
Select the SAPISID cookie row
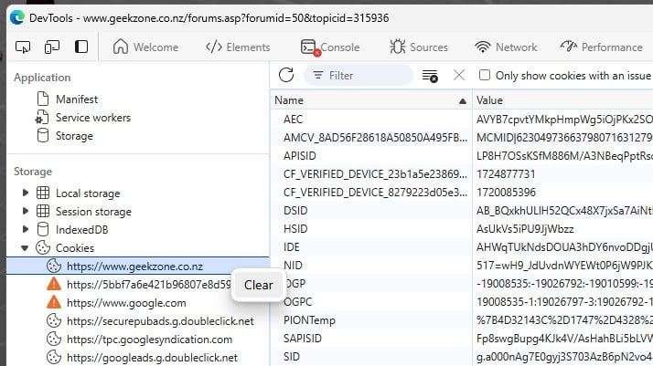click(x=462, y=339)
